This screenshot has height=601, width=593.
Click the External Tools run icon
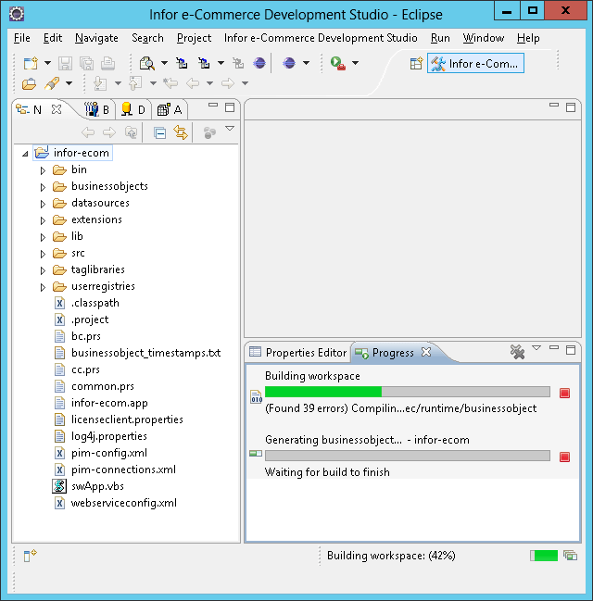(x=337, y=63)
